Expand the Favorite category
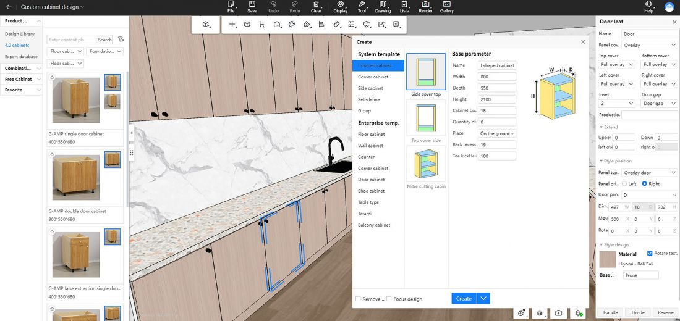 point(21,90)
